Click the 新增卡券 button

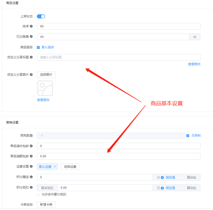[x=46, y=205]
